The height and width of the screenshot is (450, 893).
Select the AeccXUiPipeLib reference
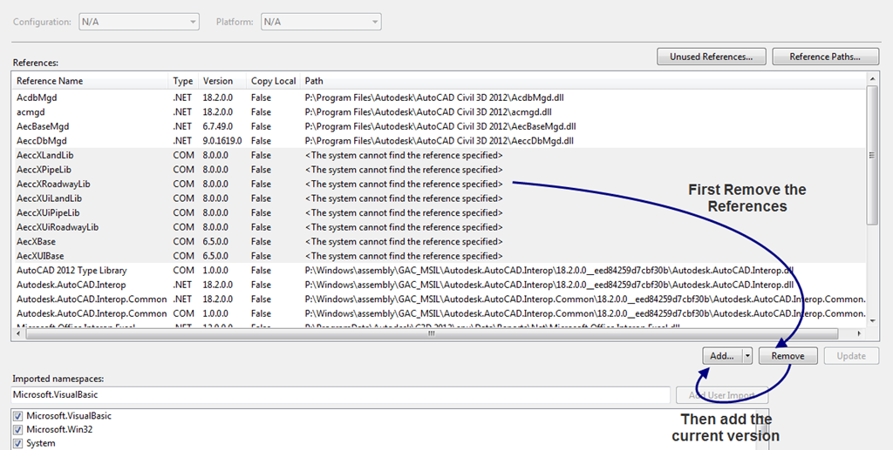click(439, 212)
